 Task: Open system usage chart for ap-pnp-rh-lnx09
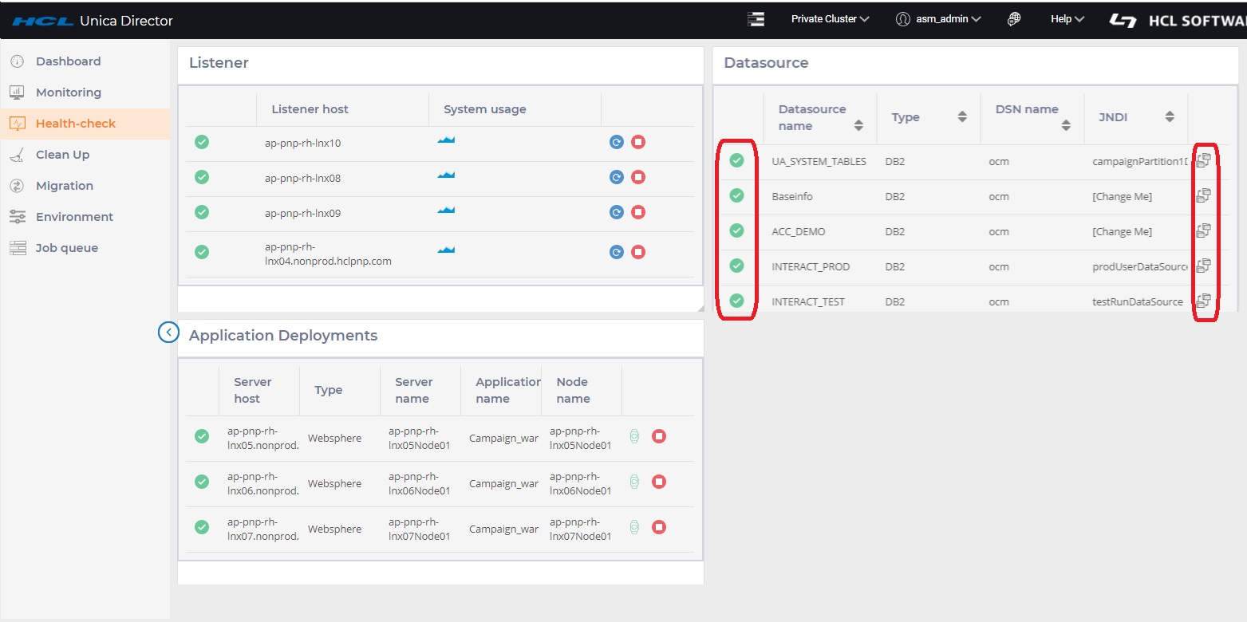[x=446, y=210]
